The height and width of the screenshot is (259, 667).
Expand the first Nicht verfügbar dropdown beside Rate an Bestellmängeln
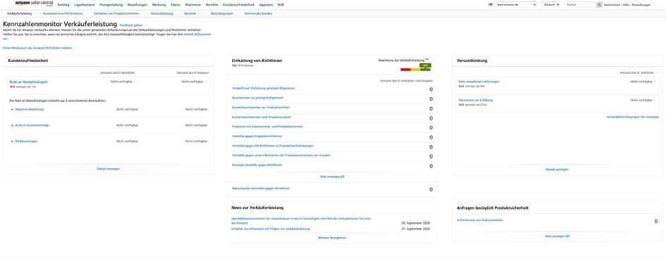click(123, 82)
